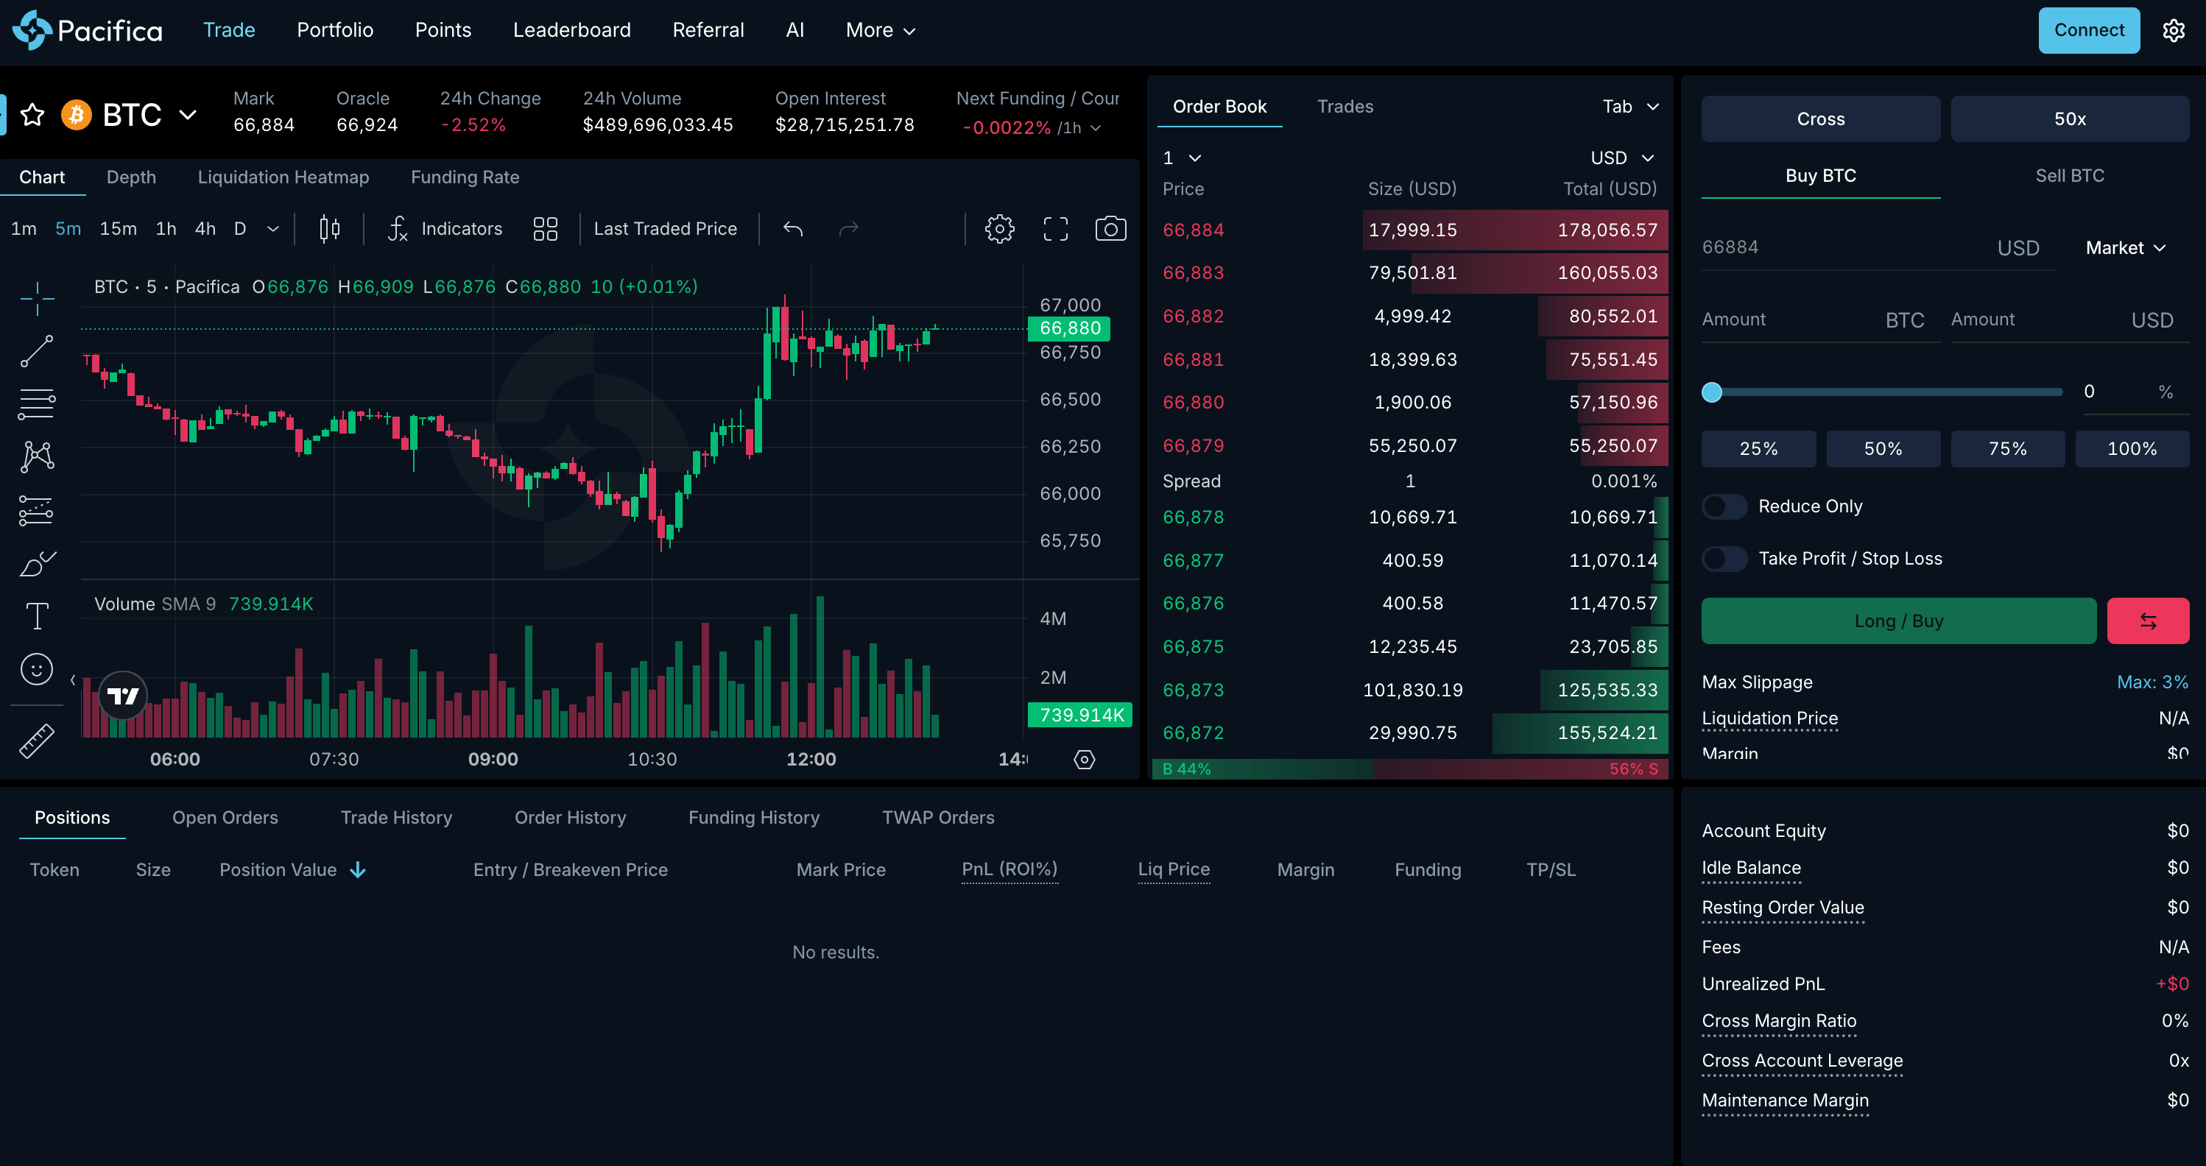This screenshot has height=1166, width=2206.
Task: Select the text annotation tool
Action: (x=36, y=615)
